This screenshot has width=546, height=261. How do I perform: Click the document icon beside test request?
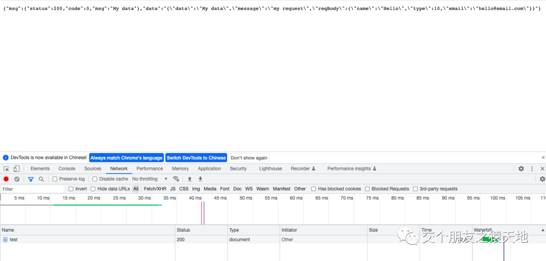[5, 240]
